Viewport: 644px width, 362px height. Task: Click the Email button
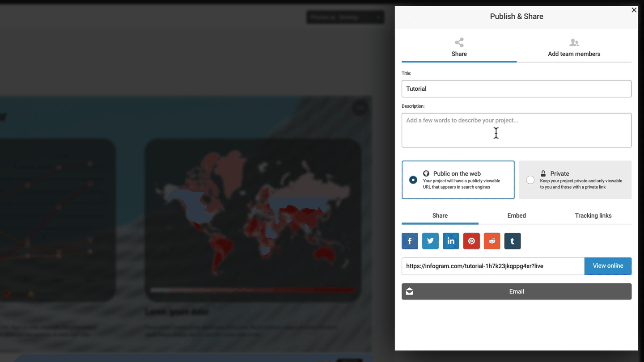(x=517, y=291)
